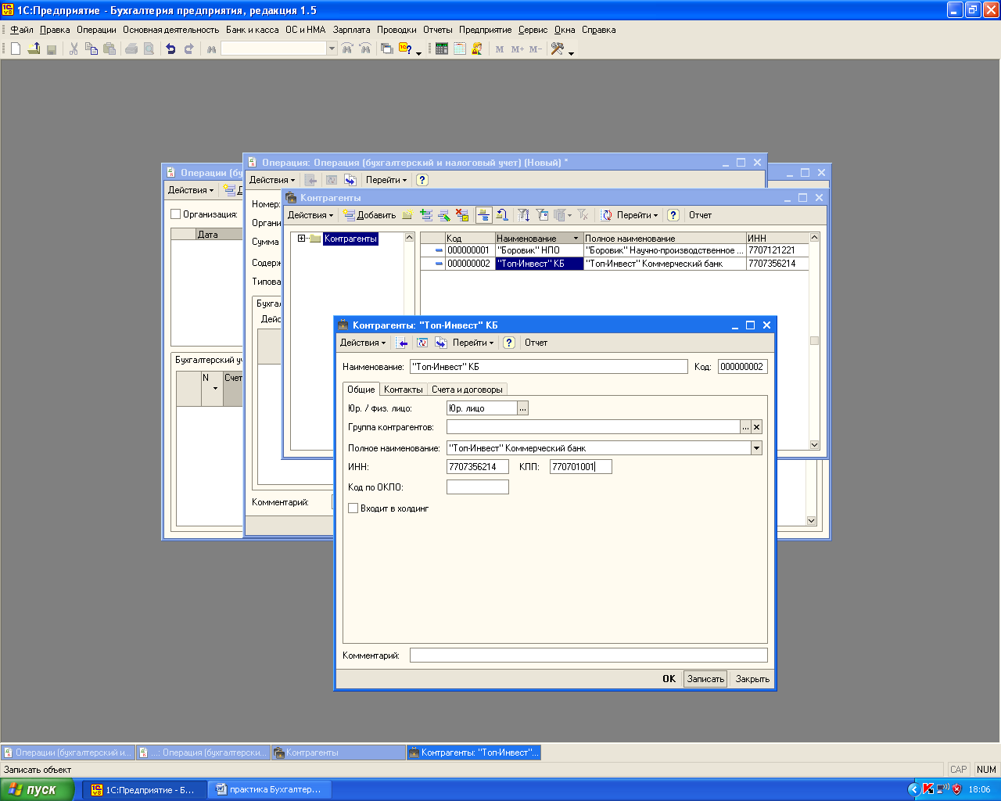Click the Закрыть button in Топ-Инвест form
Viewport: 1001px width, 801px height.
click(x=752, y=679)
